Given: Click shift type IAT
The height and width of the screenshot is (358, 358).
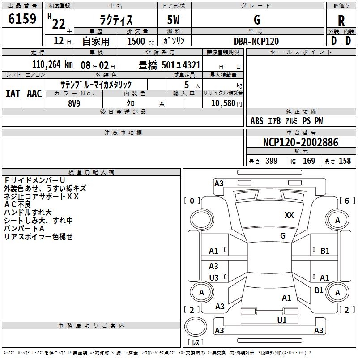Looking at the screenshot, I should (x=13, y=94).
